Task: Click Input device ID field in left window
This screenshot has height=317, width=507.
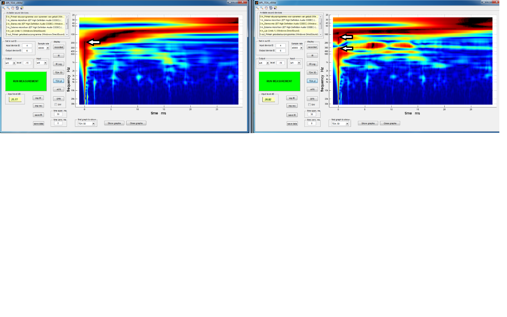Action: [x=27, y=45]
